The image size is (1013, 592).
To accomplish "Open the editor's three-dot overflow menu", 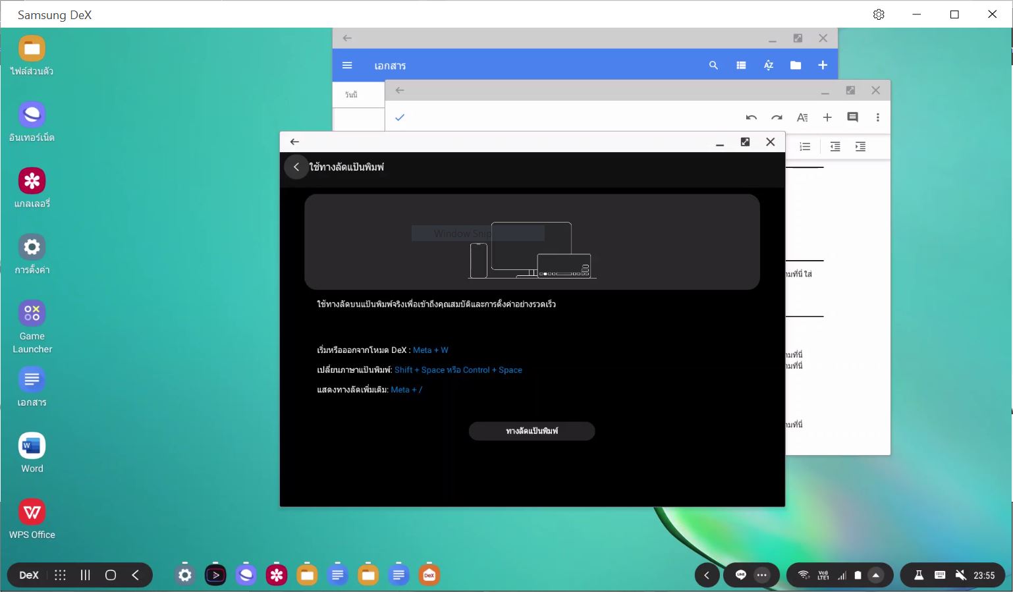I will (x=878, y=117).
